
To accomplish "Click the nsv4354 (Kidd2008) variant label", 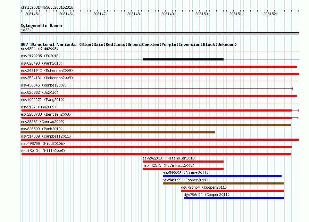I will point(40,49).
